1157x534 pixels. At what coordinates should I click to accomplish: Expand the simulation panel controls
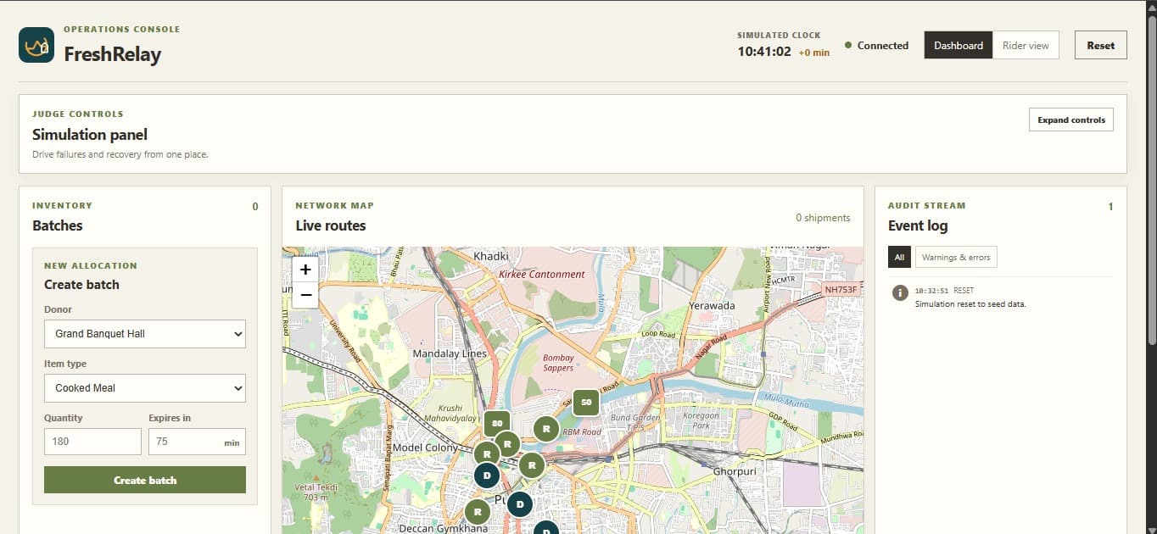(x=1070, y=120)
